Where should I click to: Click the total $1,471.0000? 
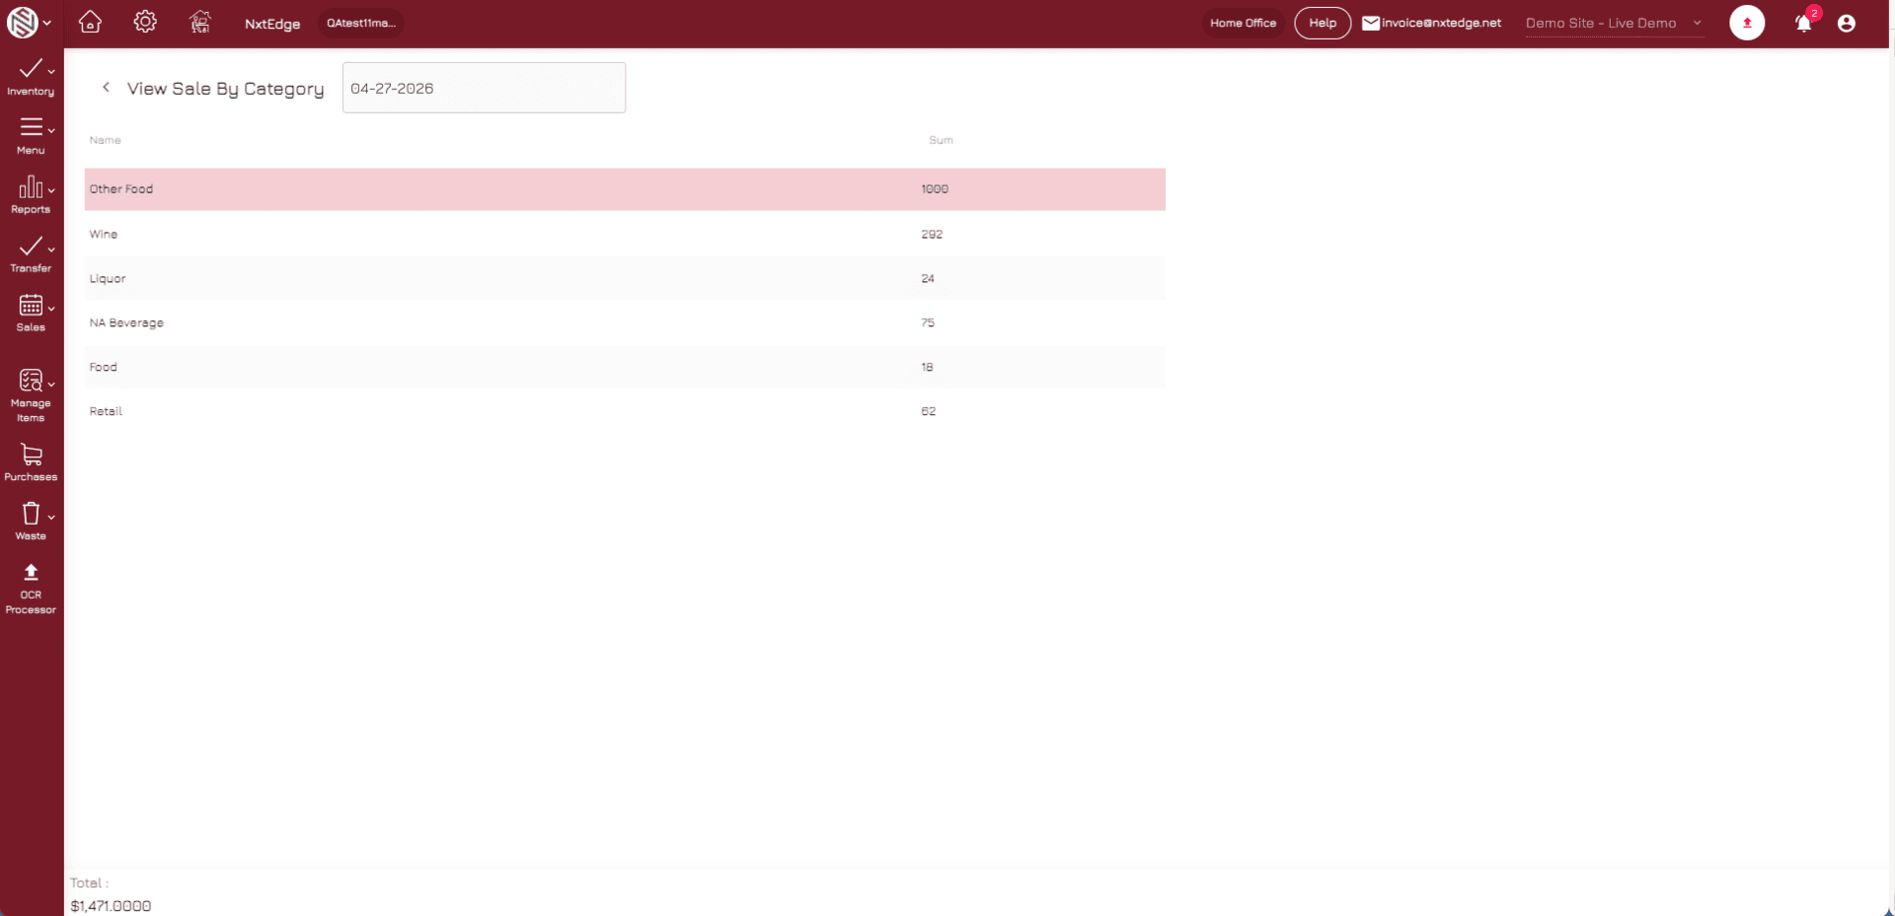click(x=111, y=905)
